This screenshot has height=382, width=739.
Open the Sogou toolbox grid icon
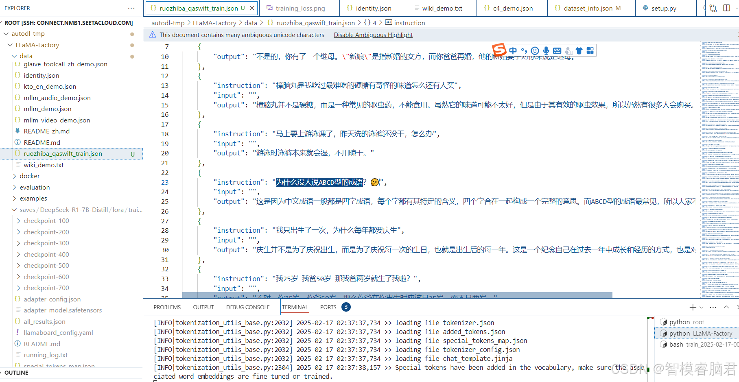590,50
